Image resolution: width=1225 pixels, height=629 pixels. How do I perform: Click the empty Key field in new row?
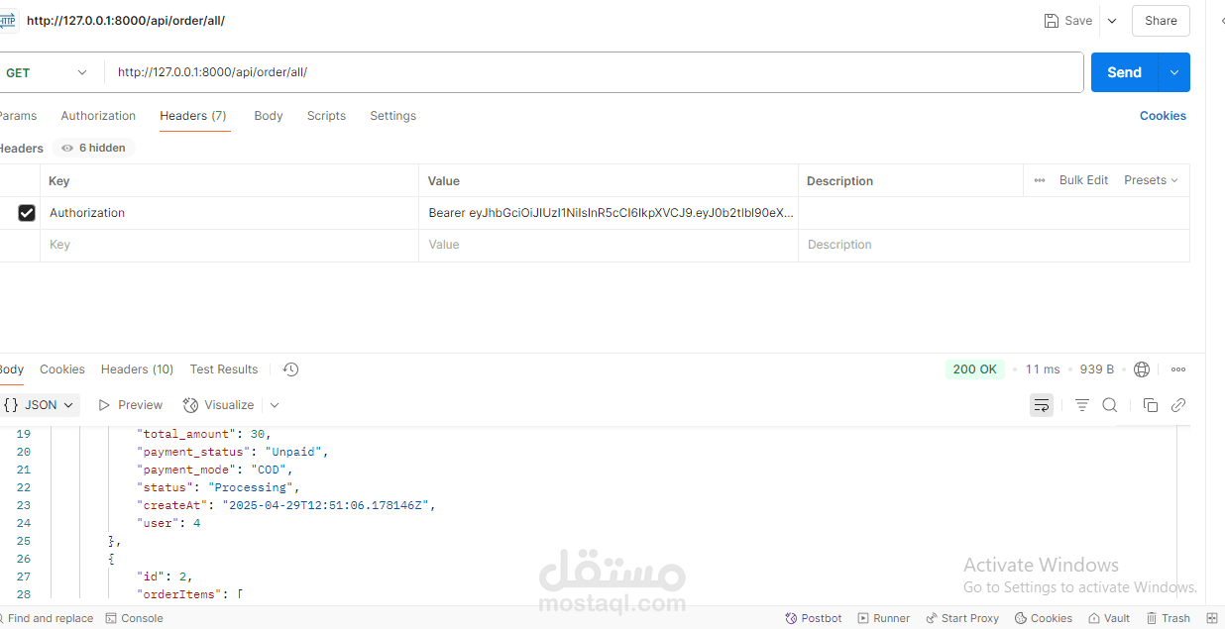229,245
